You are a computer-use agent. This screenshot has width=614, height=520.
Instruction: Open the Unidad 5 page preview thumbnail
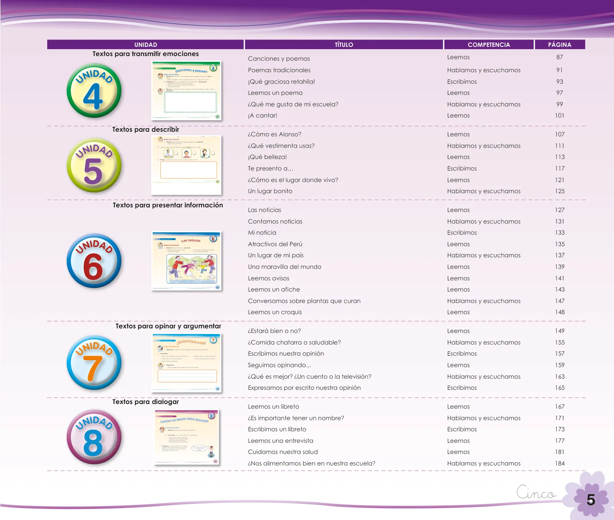187,166
